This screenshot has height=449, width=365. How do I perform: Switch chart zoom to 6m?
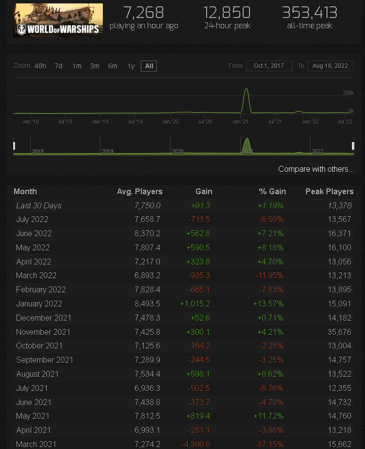point(113,66)
